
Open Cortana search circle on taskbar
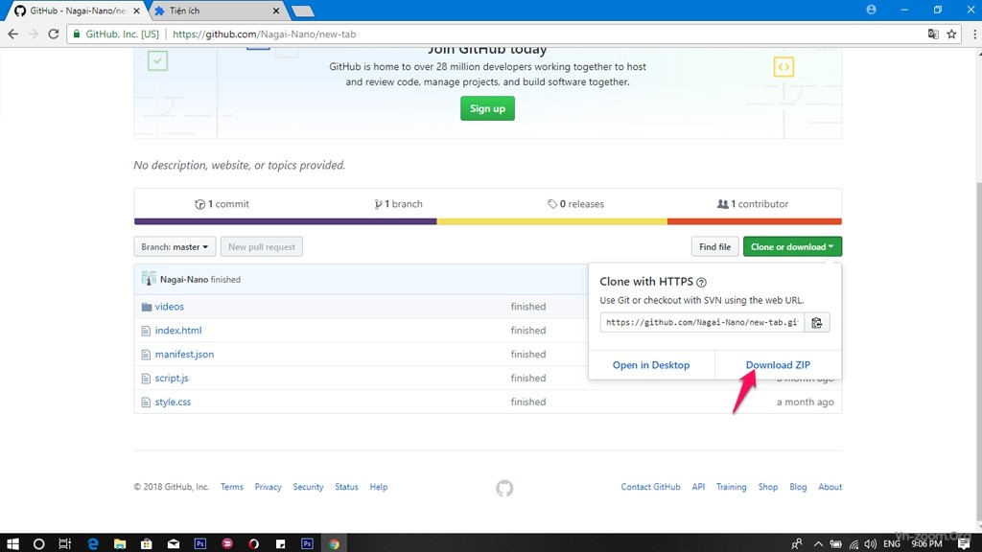point(38,543)
